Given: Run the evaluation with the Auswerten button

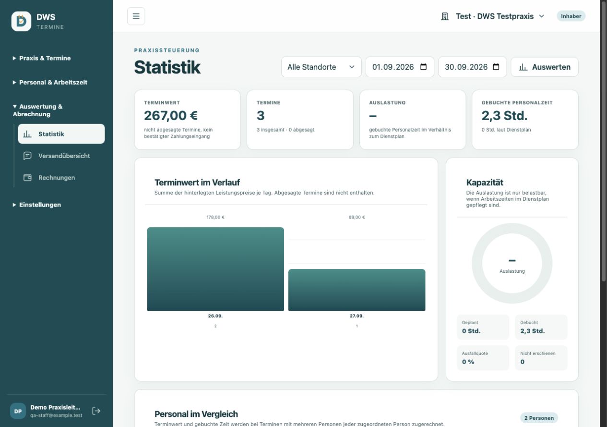Looking at the screenshot, I should pyautogui.click(x=545, y=67).
